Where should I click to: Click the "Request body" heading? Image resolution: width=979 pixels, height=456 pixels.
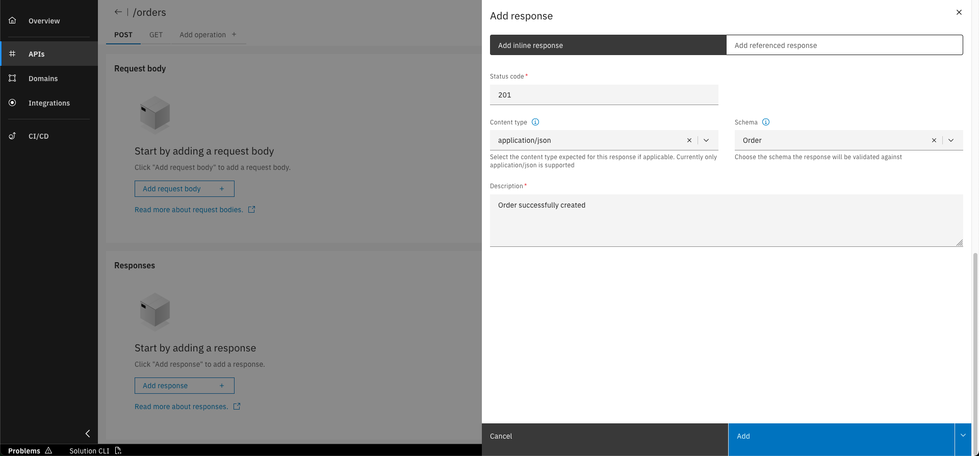click(140, 68)
